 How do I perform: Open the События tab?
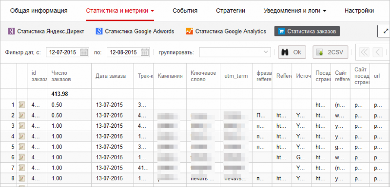[x=185, y=11]
